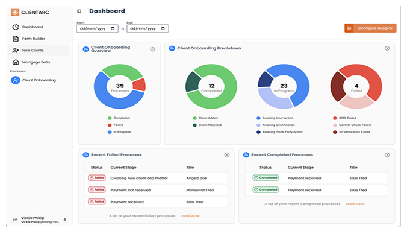The height and width of the screenshot is (228, 407).
Task: Load More failed processes
Action: pyautogui.click(x=190, y=216)
